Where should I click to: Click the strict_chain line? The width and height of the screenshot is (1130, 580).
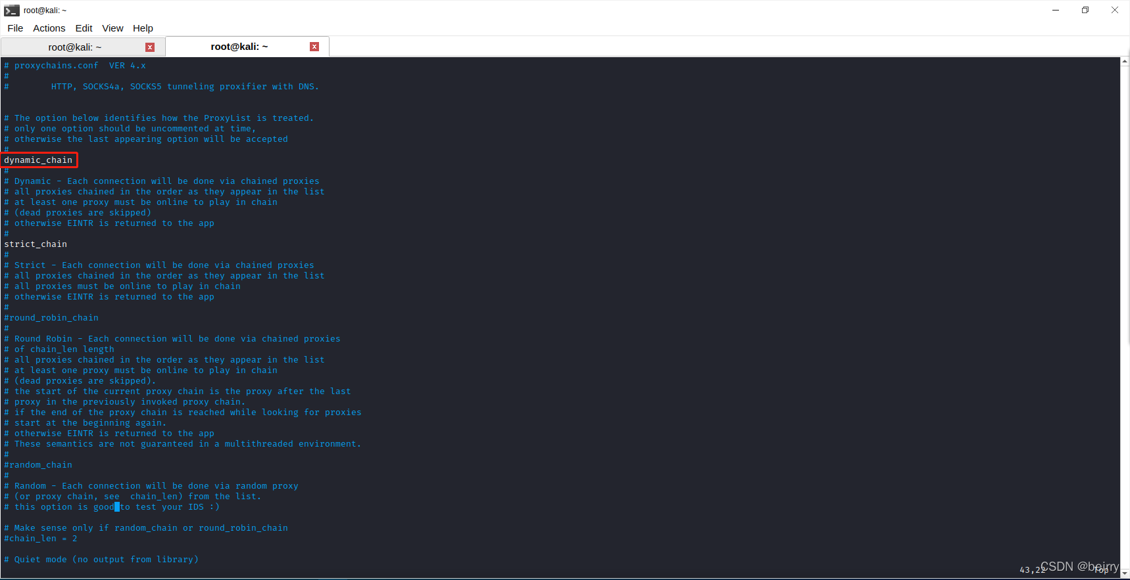(36, 244)
